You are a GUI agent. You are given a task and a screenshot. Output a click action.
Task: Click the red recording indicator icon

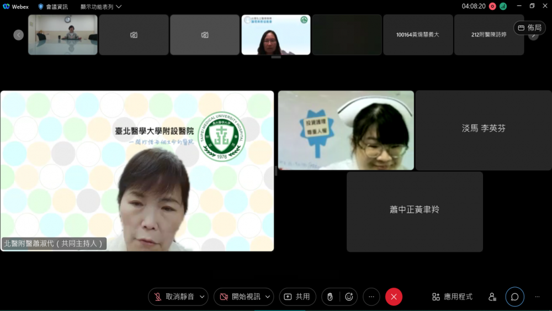(492, 6)
